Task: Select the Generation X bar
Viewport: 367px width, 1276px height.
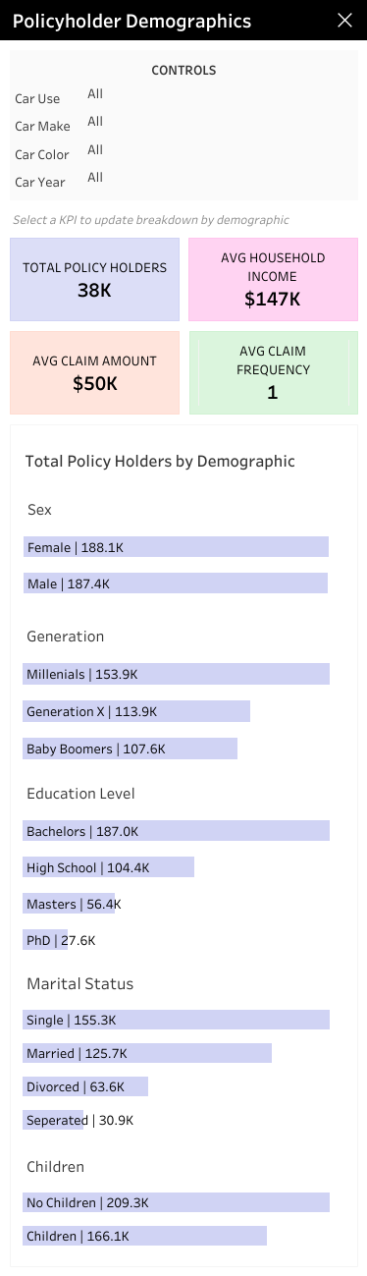Action: click(136, 711)
